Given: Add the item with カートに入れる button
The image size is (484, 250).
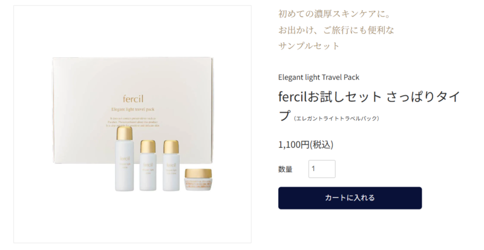Looking at the screenshot, I should 350,198.
